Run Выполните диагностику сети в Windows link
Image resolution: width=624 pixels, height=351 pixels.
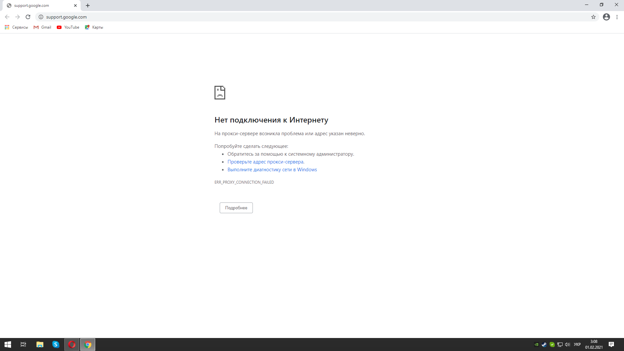click(x=272, y=170)
